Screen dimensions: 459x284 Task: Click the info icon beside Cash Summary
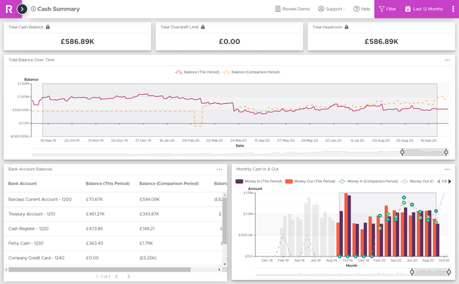33,9
